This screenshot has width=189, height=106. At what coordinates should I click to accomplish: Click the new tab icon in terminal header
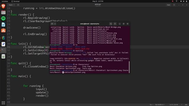[52, 24]
